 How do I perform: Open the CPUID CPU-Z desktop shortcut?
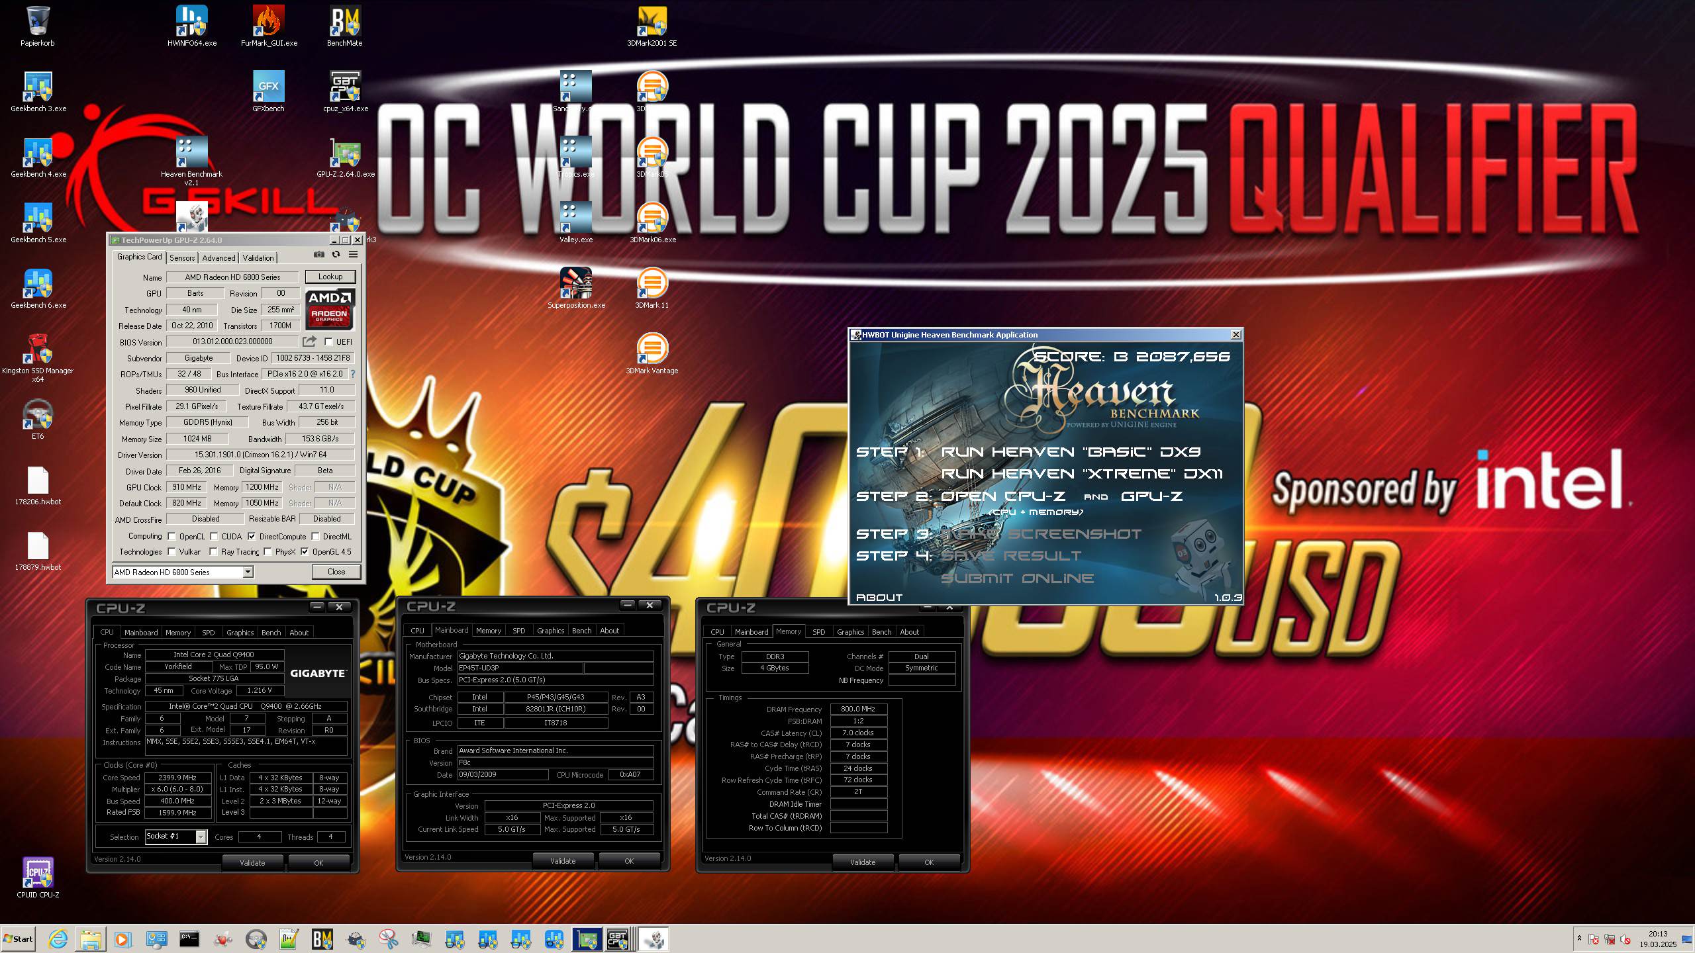[38, 877]
